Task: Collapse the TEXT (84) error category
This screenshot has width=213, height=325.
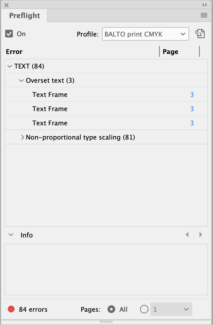Action: (x=9, y=66)
